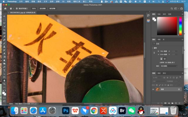Open the Color panel flyout menu
Viewport: 188px width, 117px height.
182,14
